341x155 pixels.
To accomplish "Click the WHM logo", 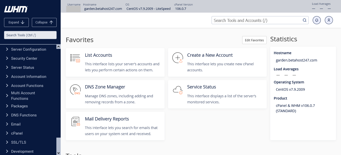I will (16, 9).
